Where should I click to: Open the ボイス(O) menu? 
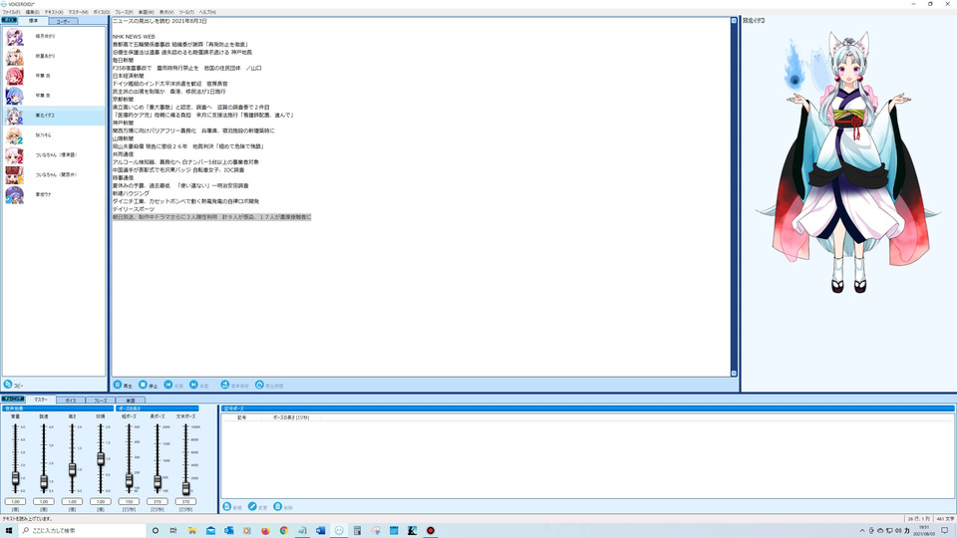tap(102, 12)
